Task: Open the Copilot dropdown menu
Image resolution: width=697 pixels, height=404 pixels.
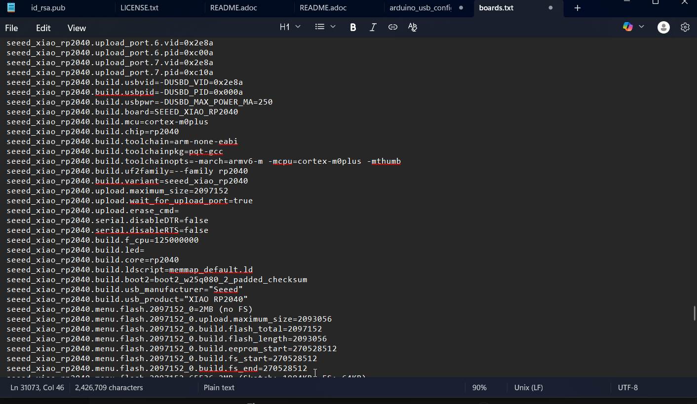Action: pos(641,27)
